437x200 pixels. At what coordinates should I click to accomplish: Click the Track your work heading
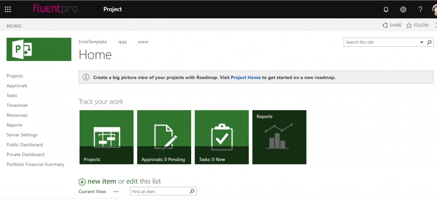[101, 102]
